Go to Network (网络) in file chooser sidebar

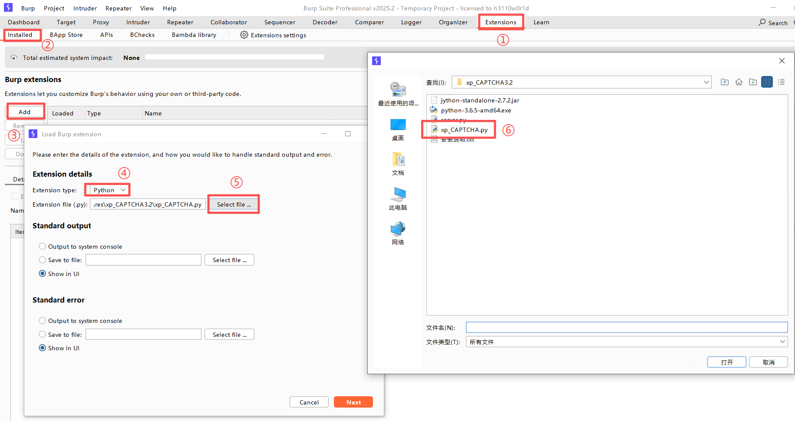pyautogui.click(x=398, y=234)
